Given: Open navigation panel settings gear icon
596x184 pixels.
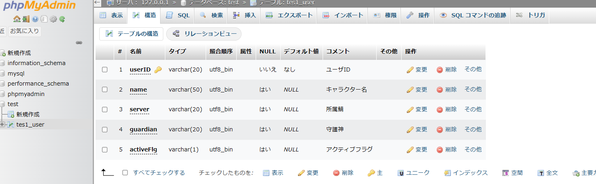Looking at the screenshot, I should (x=53, y=19).
